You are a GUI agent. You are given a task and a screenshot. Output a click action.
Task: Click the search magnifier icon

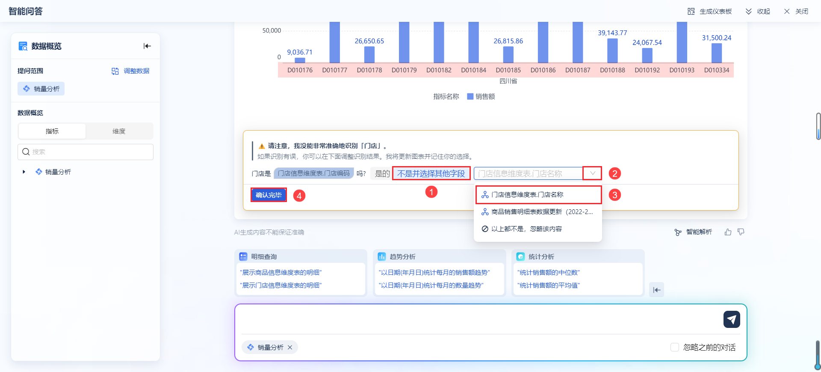(26, 152)
